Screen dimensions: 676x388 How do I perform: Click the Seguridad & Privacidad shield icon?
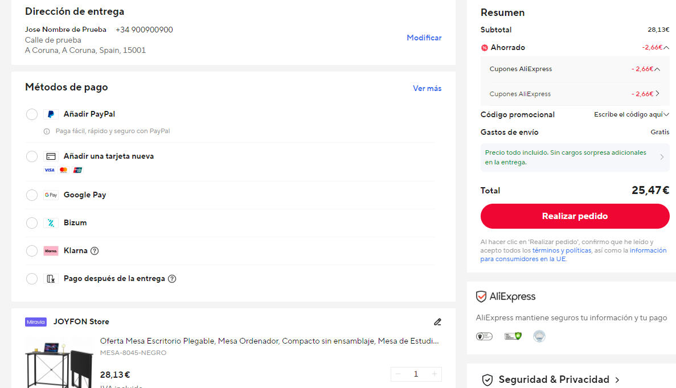pos(487,380)
